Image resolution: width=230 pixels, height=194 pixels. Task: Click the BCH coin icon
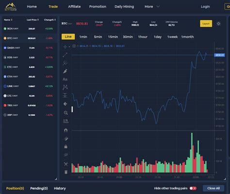tap(5, 29)
